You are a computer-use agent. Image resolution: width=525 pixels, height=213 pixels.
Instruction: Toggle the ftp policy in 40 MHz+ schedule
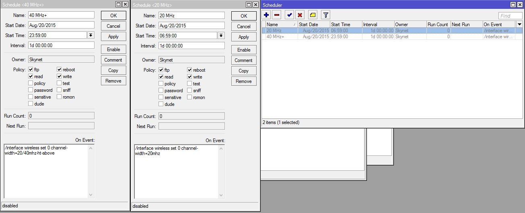pos(31,70)
